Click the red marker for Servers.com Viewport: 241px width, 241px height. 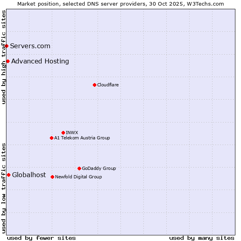tap(7, 46)
